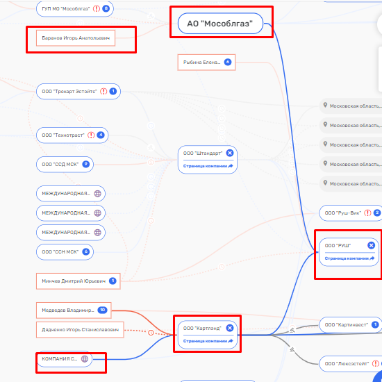Click the X icon on ООО "Штандарт" node
382x382 pixels.
tap(230, 153)
